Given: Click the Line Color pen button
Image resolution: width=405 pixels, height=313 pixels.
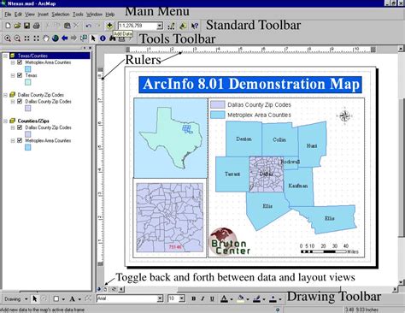Looking at the screenshot, I should (256, 298).
